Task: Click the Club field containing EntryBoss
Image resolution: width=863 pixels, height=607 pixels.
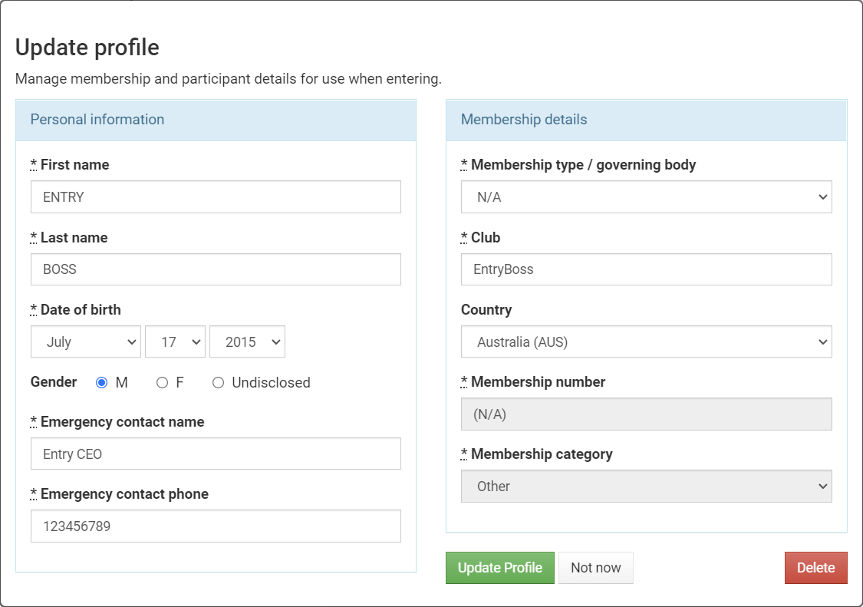Action: point(646,269)
